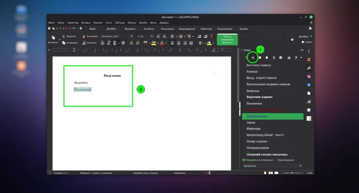Image resolution: width=359 pixels, height=193 pixels.
Task: Click the print icon in quick toolbar
Action: [81, 28]
